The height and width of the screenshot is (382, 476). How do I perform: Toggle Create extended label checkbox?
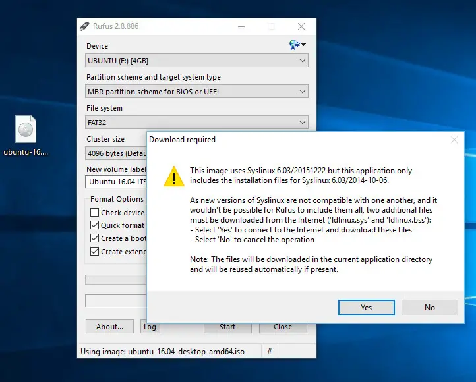click(x=94, y=252)
